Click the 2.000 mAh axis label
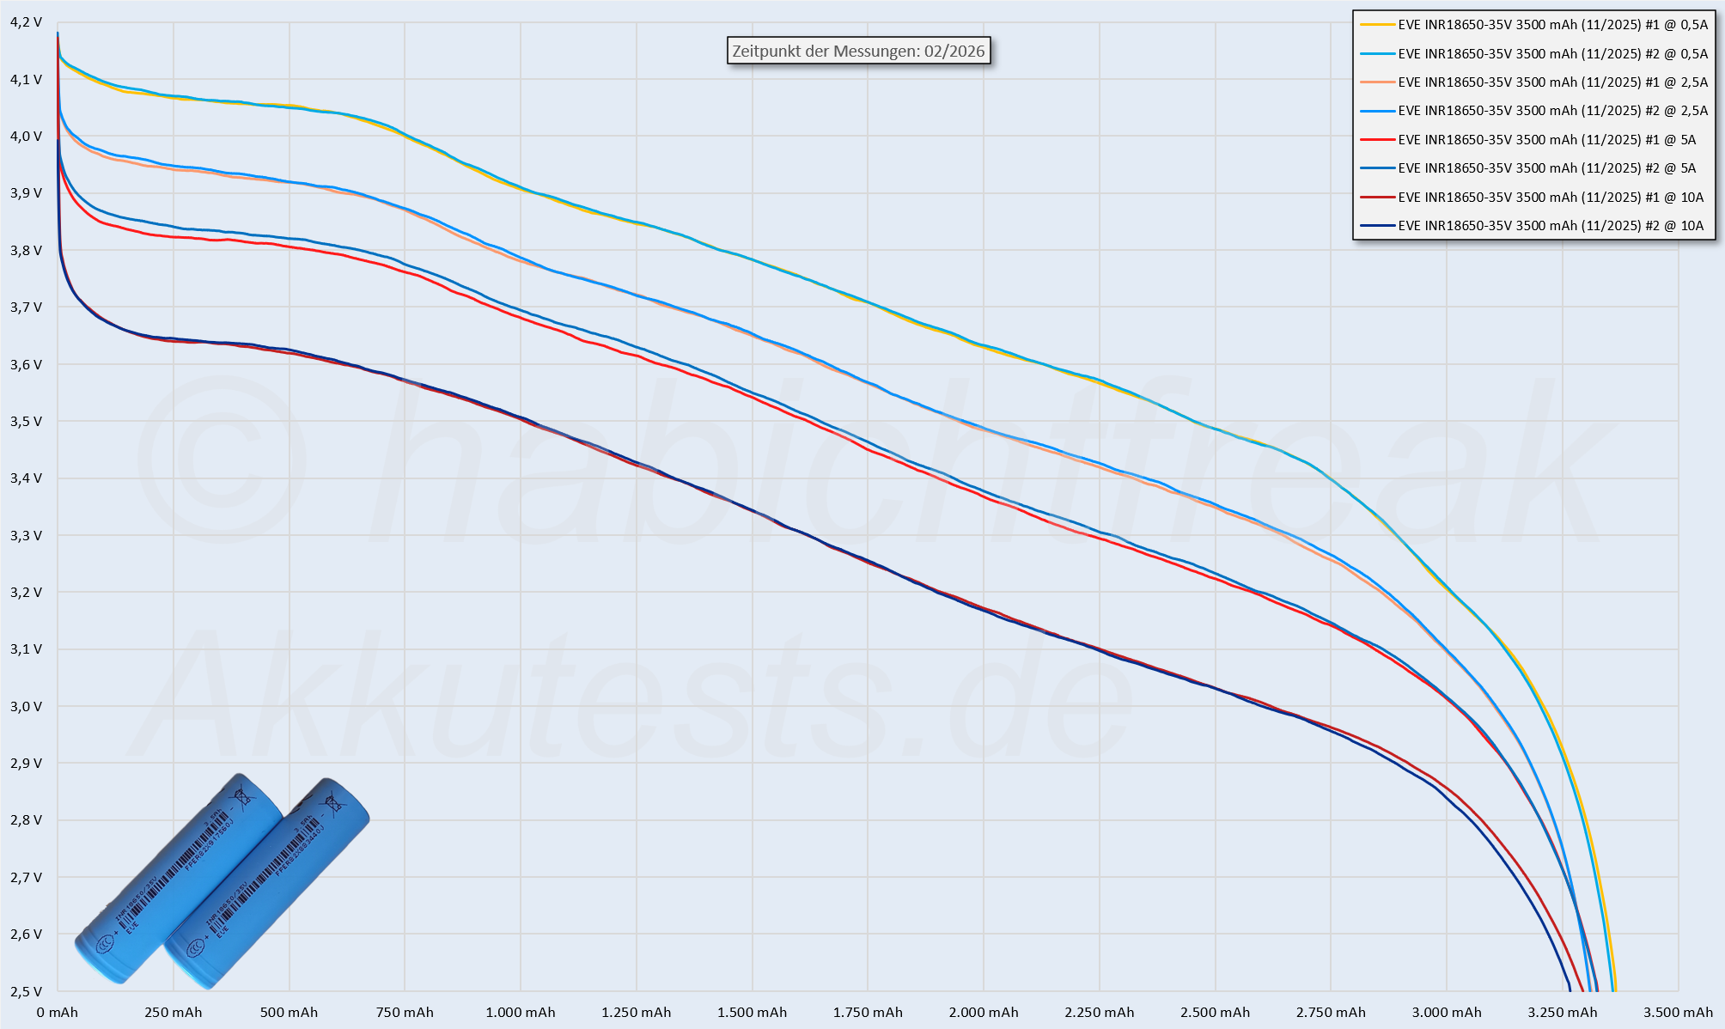This screenshot has width=1725, height=1029. (984, 1012)
